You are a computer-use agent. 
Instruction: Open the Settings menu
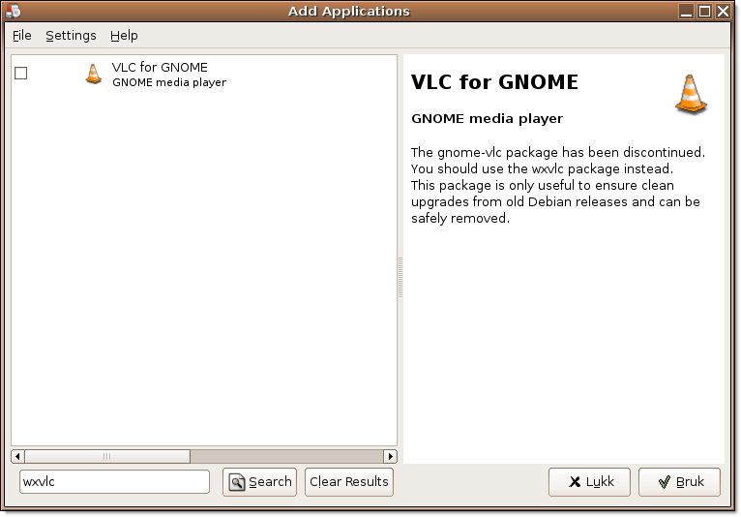coord(71,36)
